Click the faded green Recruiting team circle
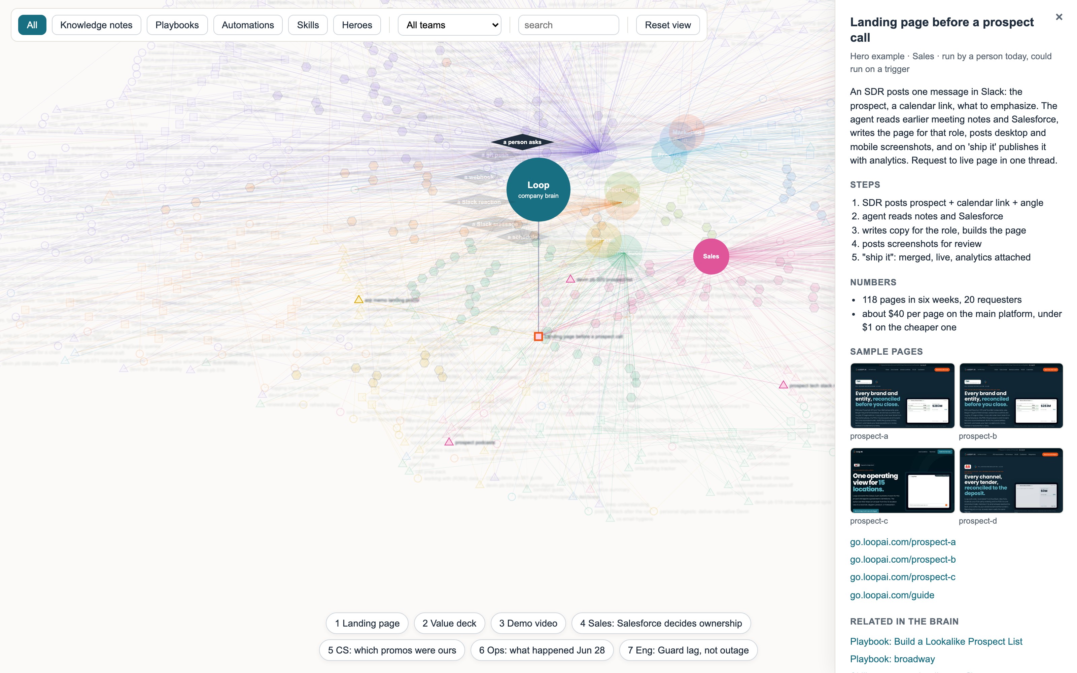The width and height of the screenshot is (1077, 673). 622,189
